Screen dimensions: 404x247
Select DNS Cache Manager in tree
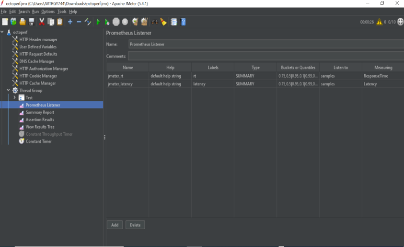(36, 61)
